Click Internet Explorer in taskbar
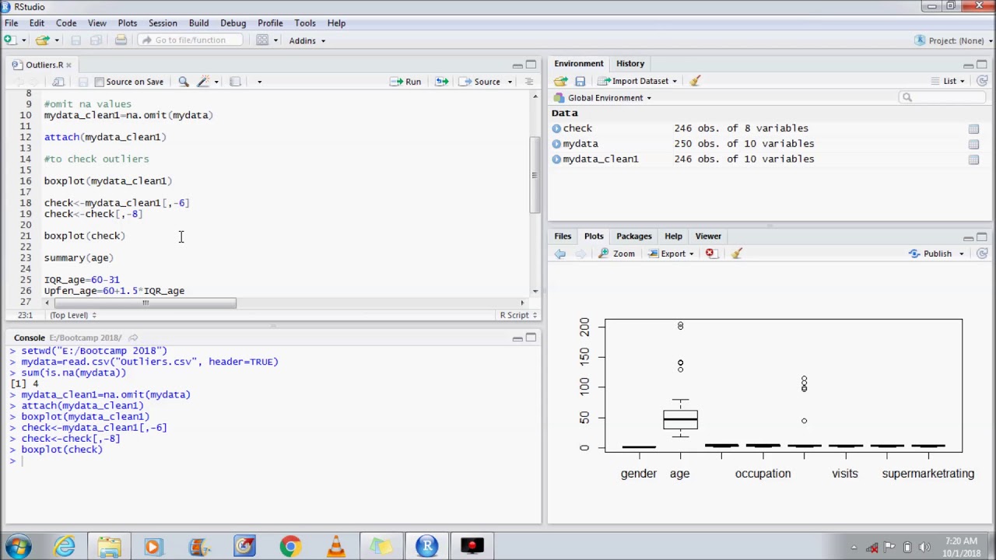Screen dimensions: 996x560 (65, 546)
